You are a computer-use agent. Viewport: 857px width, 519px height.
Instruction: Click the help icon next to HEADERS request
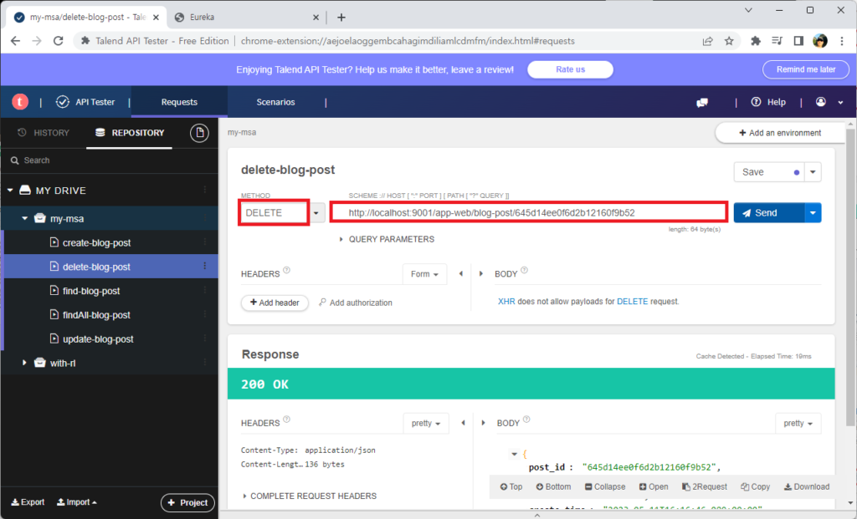tap(286, 270)
